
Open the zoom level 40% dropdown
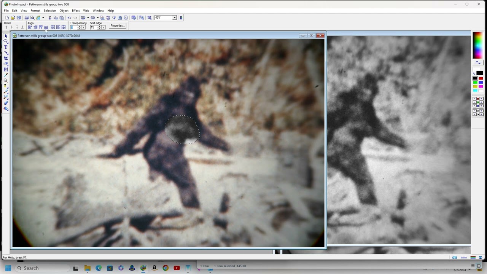coord(174,18)
